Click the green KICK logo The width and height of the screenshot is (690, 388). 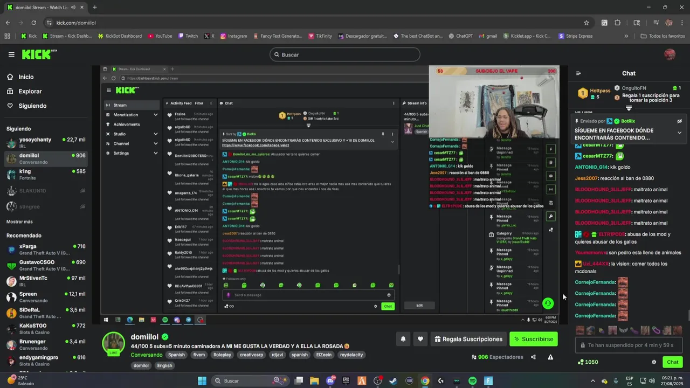(x=39, y=54)
